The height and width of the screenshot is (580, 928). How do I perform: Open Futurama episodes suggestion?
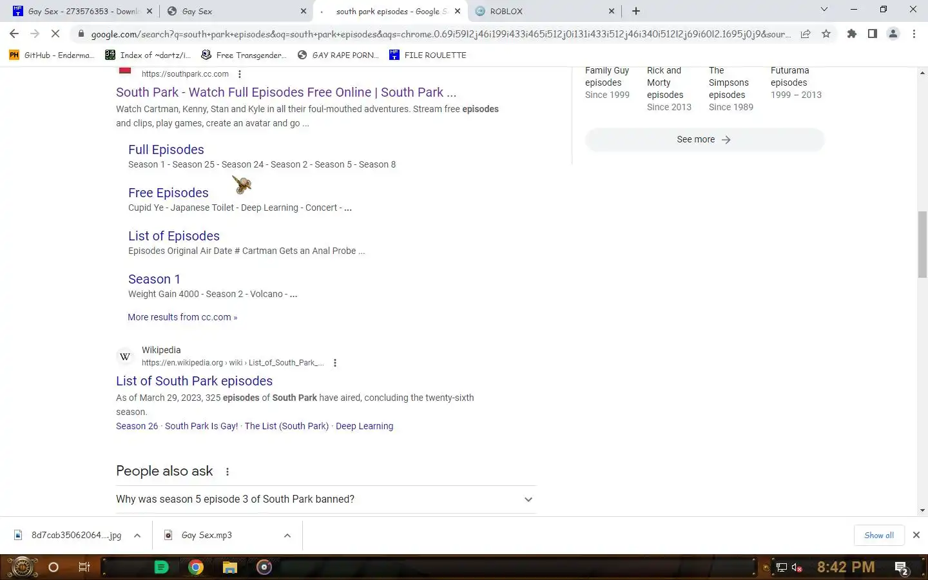tap(796, 82)
